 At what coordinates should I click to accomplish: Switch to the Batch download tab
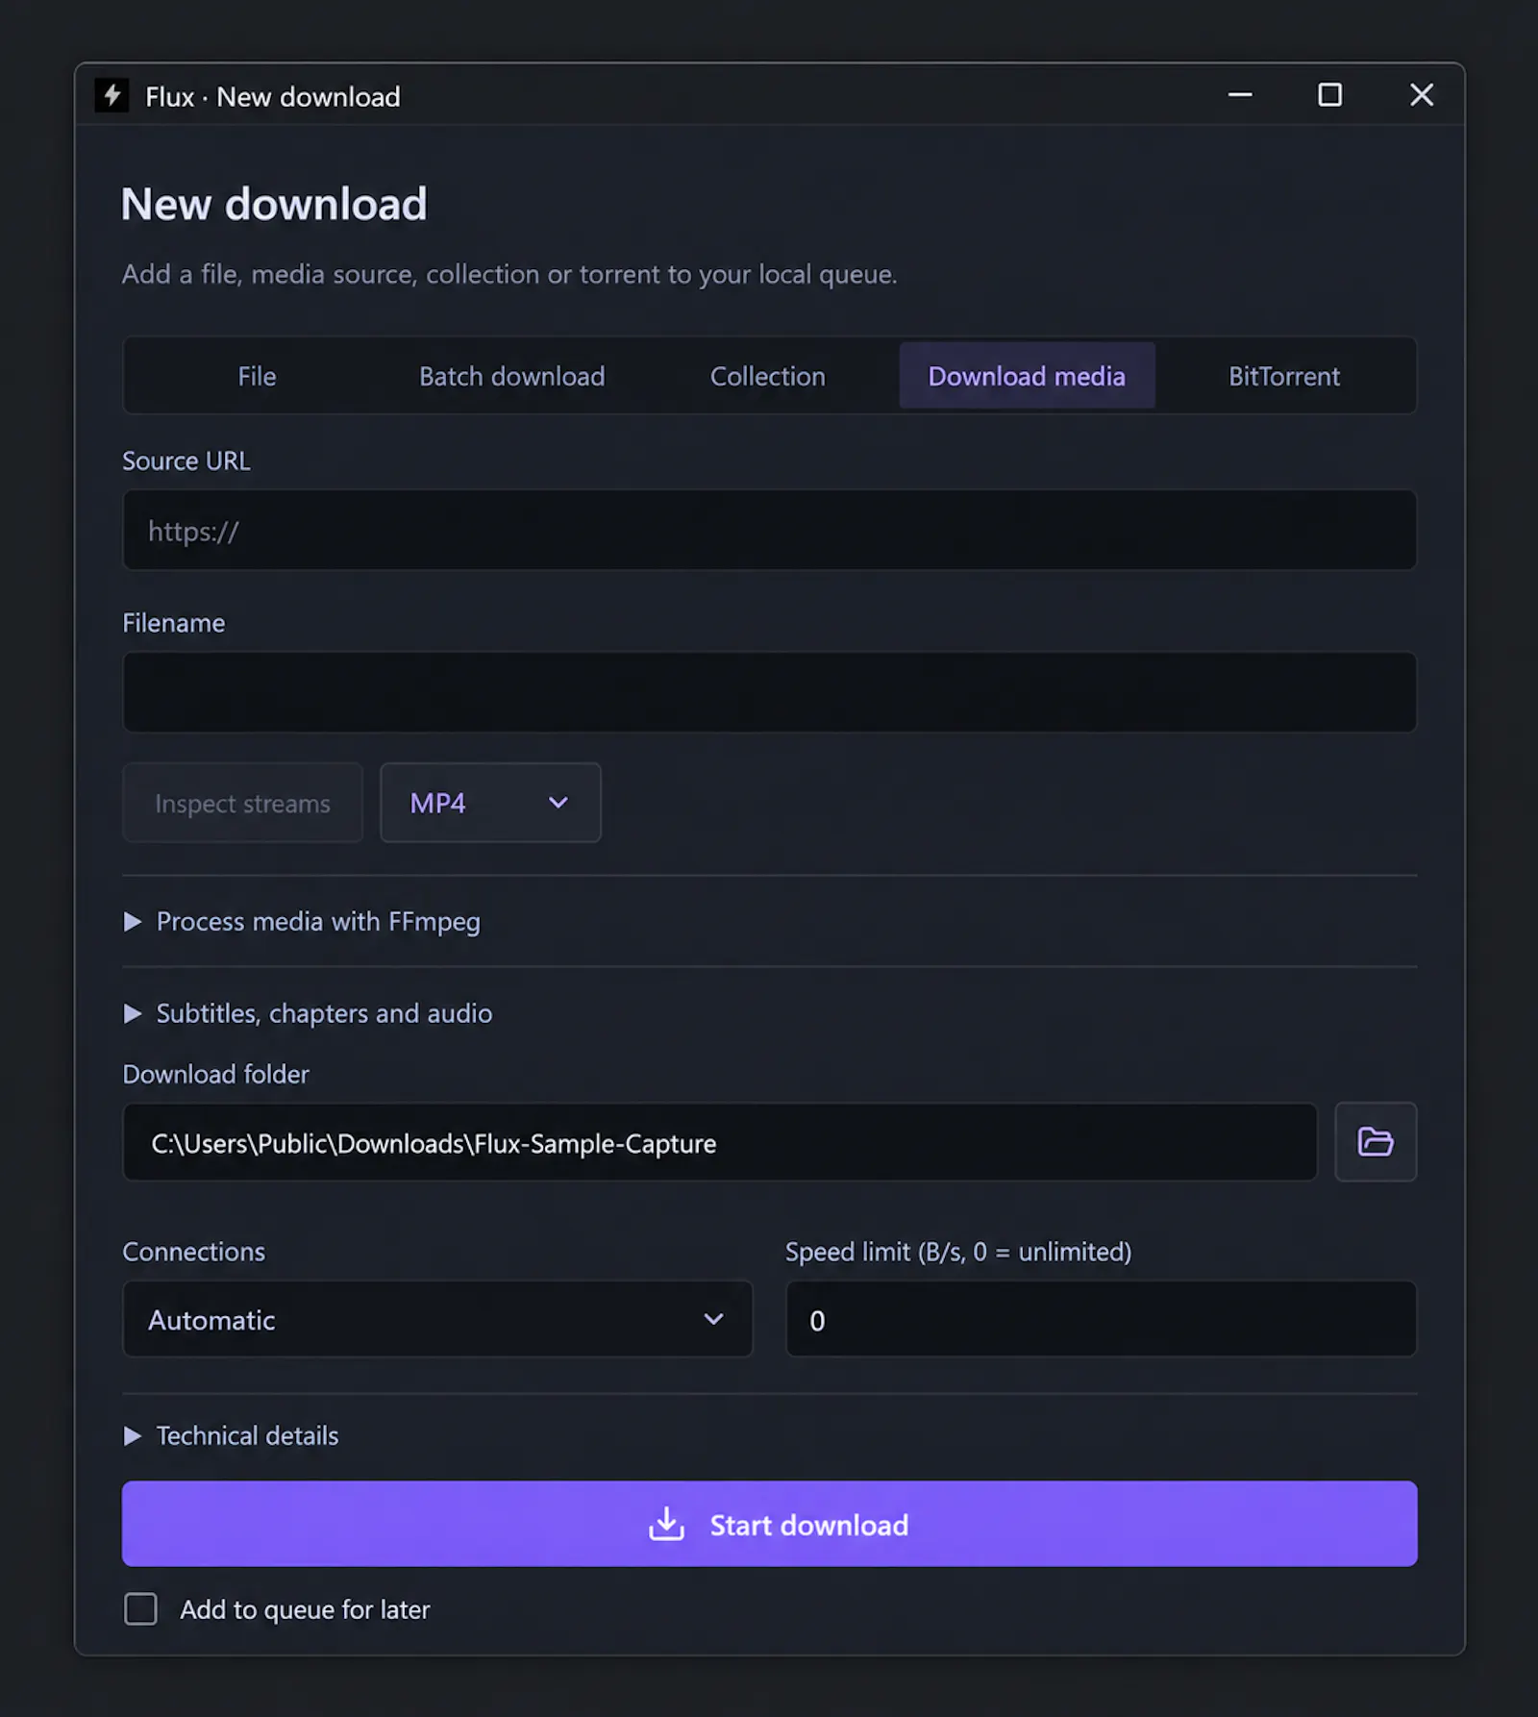click(x=512, y=376)
